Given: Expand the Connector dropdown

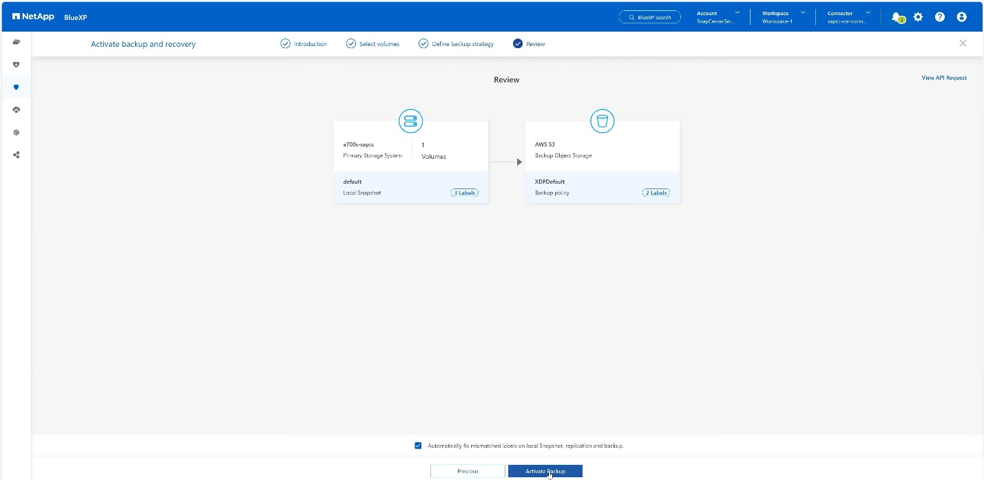Looking at the screenshot, I should pyautogui.click(x=849, y=17).
